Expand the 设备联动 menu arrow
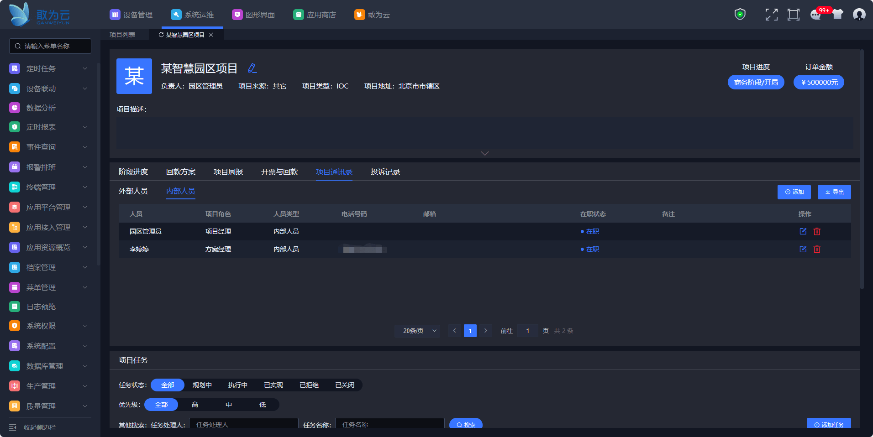This screenshot has width=873, height=437. (85, 88)
